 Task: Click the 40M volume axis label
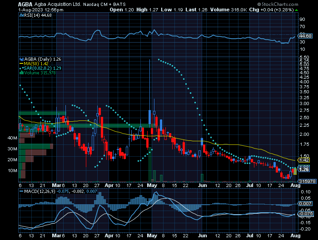(12, 138)
